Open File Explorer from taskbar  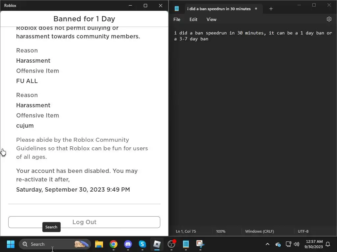pyautogui.click(x=99, y=244)
